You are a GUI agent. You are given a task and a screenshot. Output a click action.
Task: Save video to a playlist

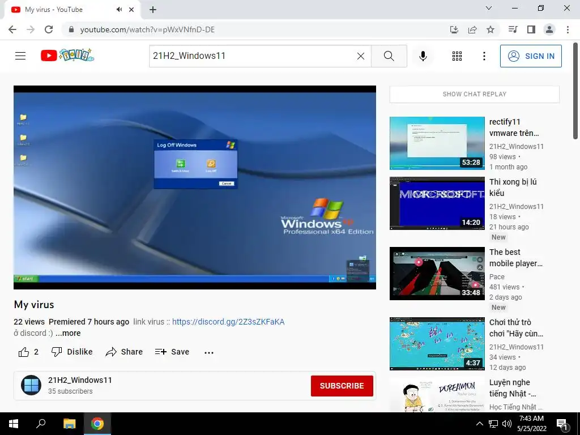(172, 352)
